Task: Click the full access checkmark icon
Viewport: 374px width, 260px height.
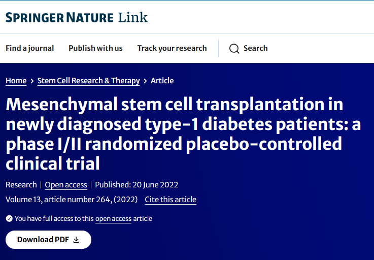Action: (9, 218)
